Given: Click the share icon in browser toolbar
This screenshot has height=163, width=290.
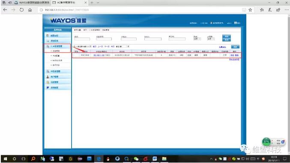Looking at the screenshot, I should coord(278,10).
